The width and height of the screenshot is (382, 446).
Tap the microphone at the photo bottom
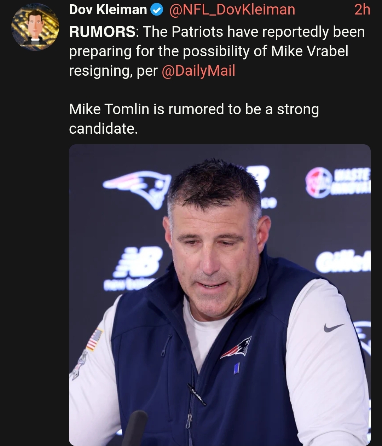point(135,427)
